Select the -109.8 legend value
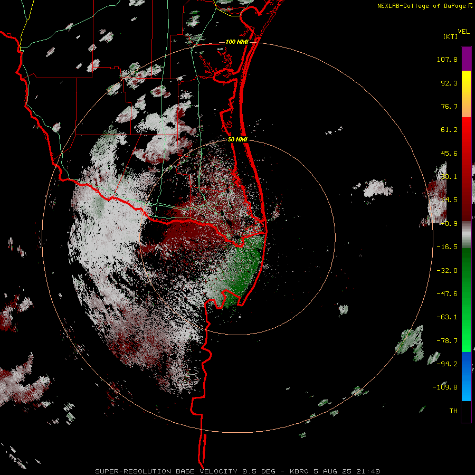475x475 pixels. click(x=445, y=387)
